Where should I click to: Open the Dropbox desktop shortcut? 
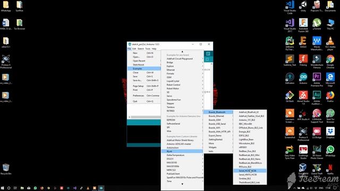(x=330, y=133)
